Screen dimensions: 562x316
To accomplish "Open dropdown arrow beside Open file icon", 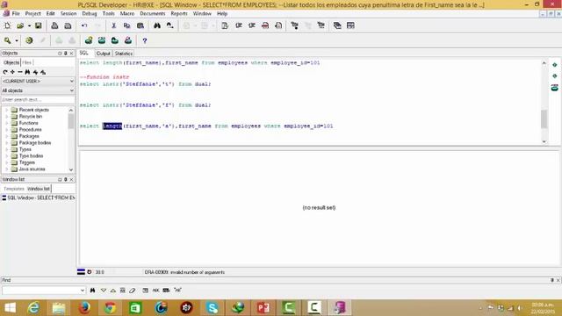I will (x=29, y=25).
